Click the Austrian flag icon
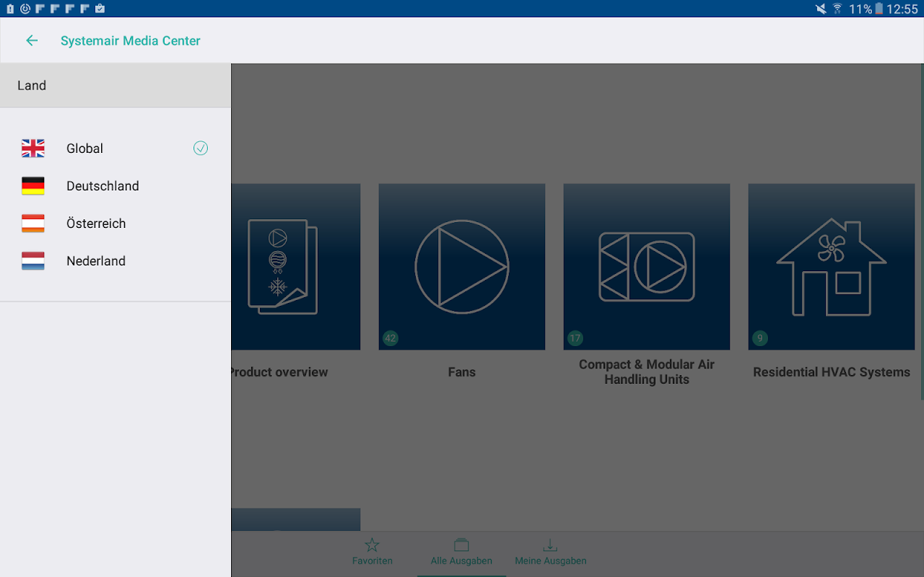Viewport: 924px width, 577px height. coord(33,224)
